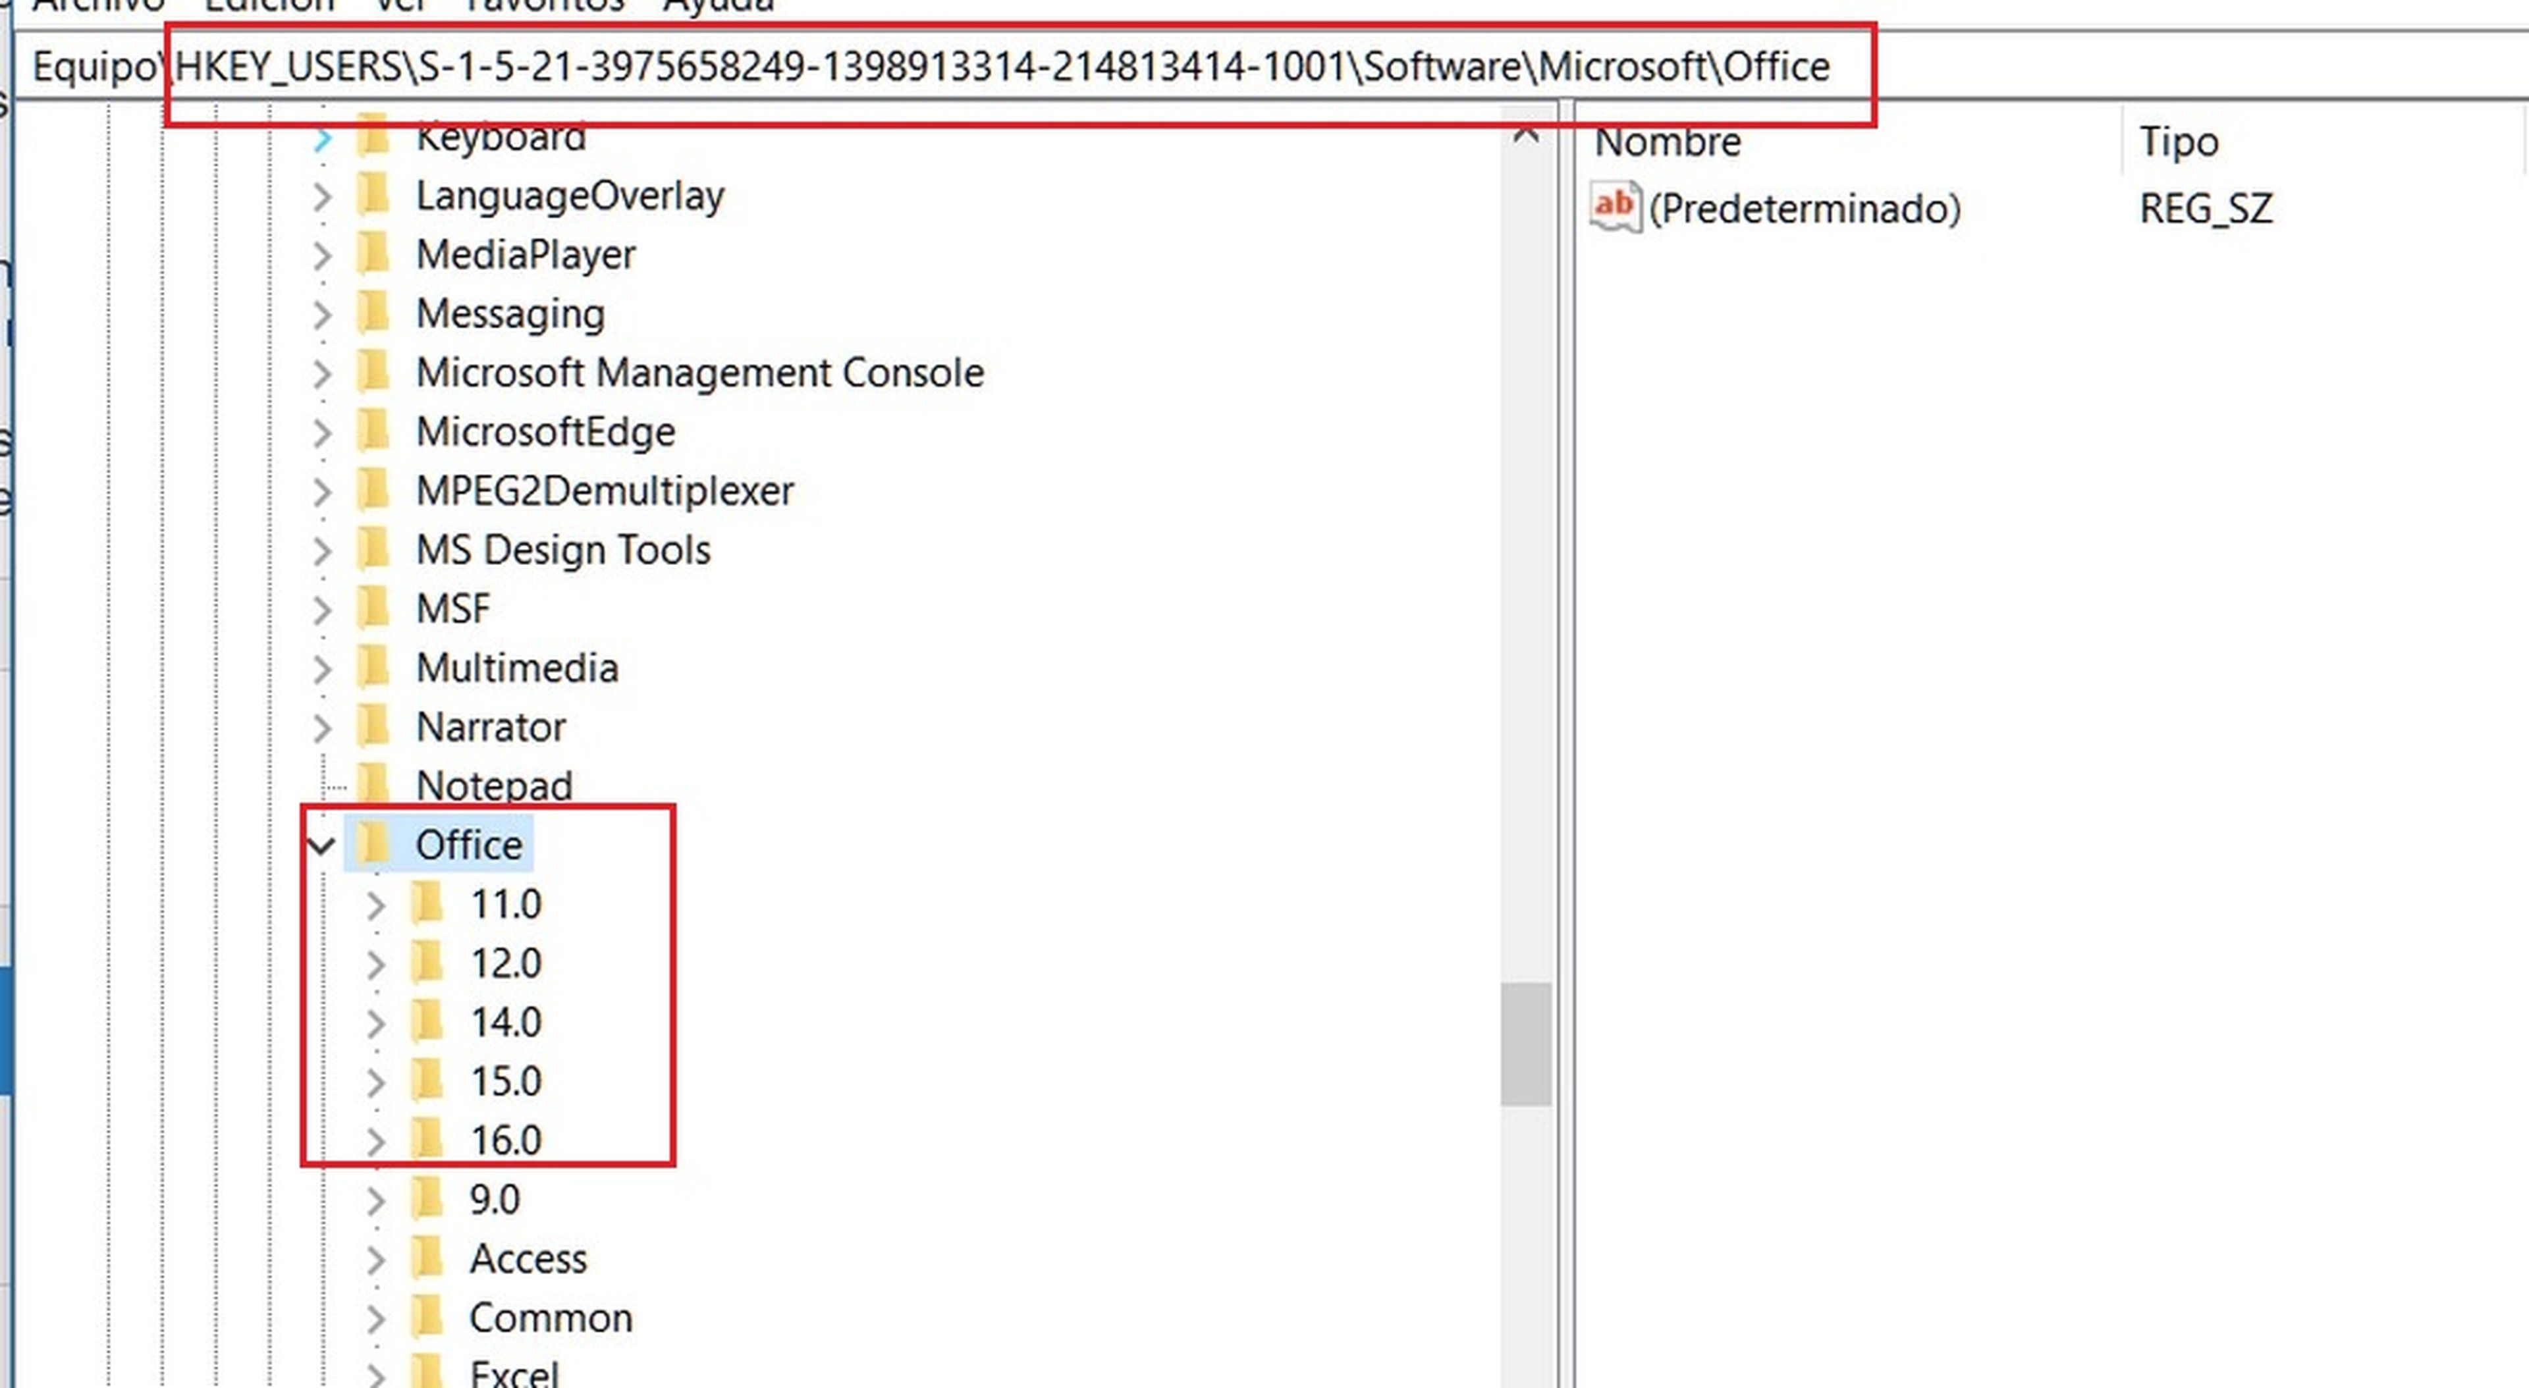Select the Office key label
Image resolution: width=2529 pixels, height=1388 pixels.
[x=470, y=844]
